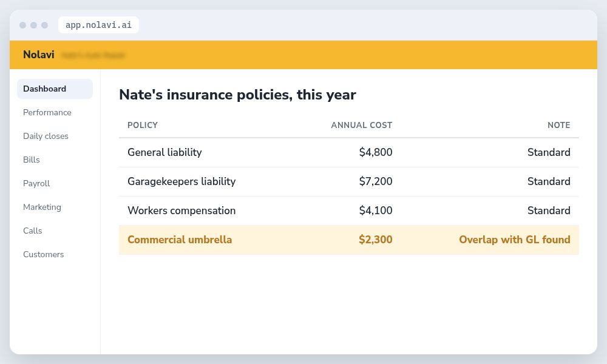Screen dimensions: 607x364
Task: Select the Garagekeepers liability policy name
Action: (181, 181)
